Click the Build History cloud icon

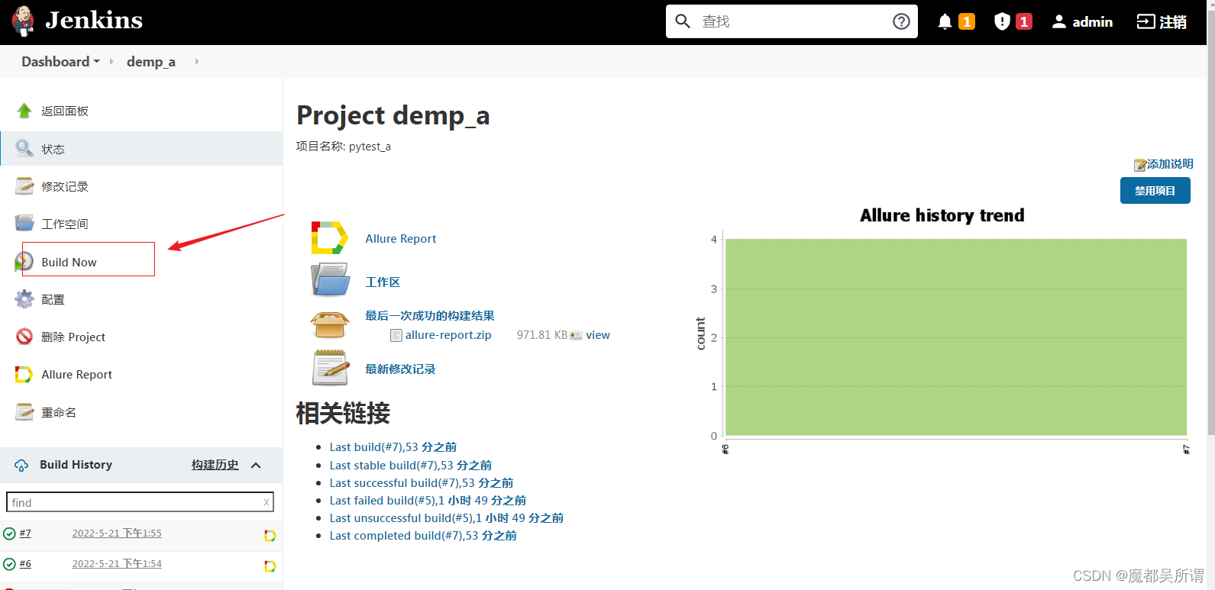pos(21,465)
